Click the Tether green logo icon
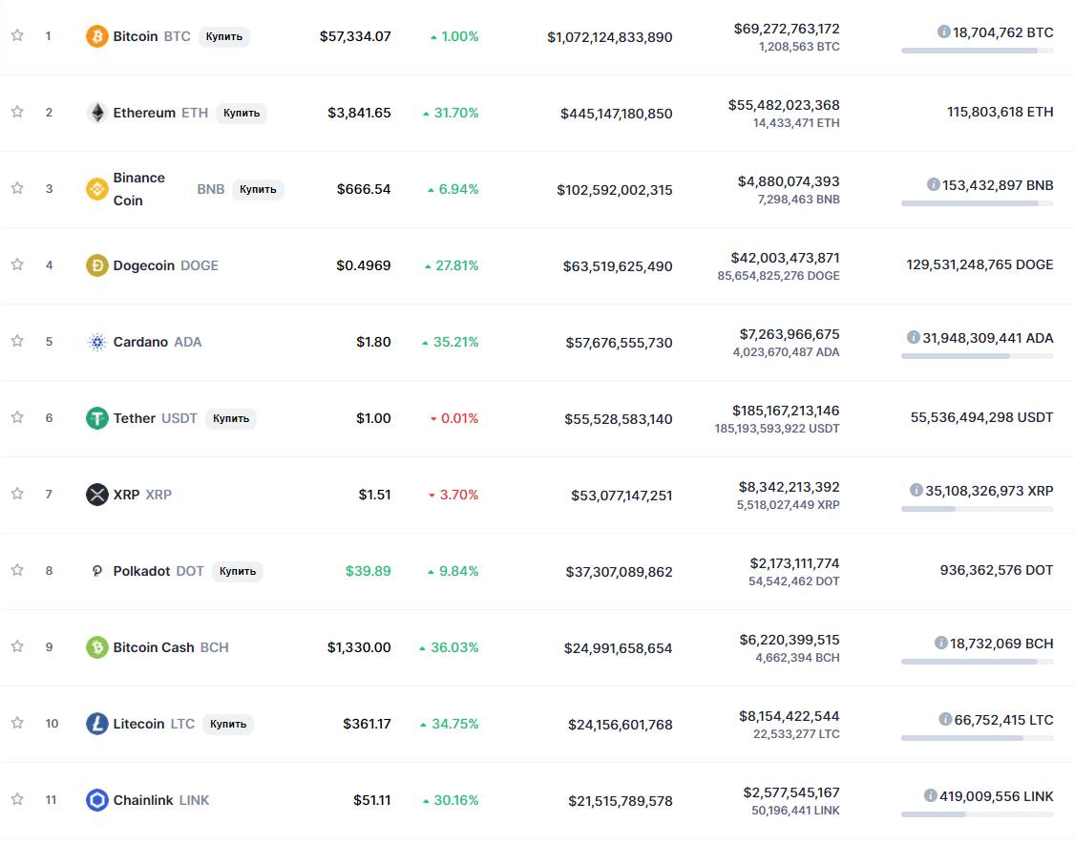Screen dimensions: 1074x845 (x=96, y=418)
